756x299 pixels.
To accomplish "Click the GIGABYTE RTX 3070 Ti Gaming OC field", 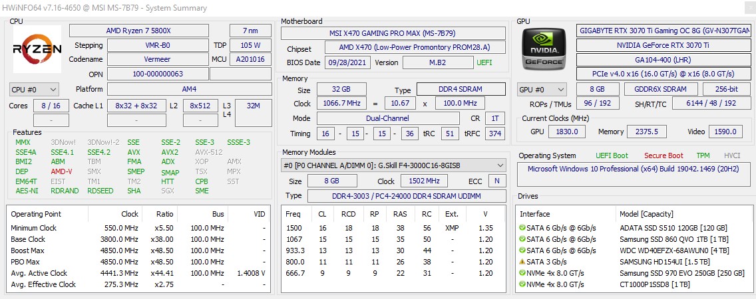I will coord(663,31).
